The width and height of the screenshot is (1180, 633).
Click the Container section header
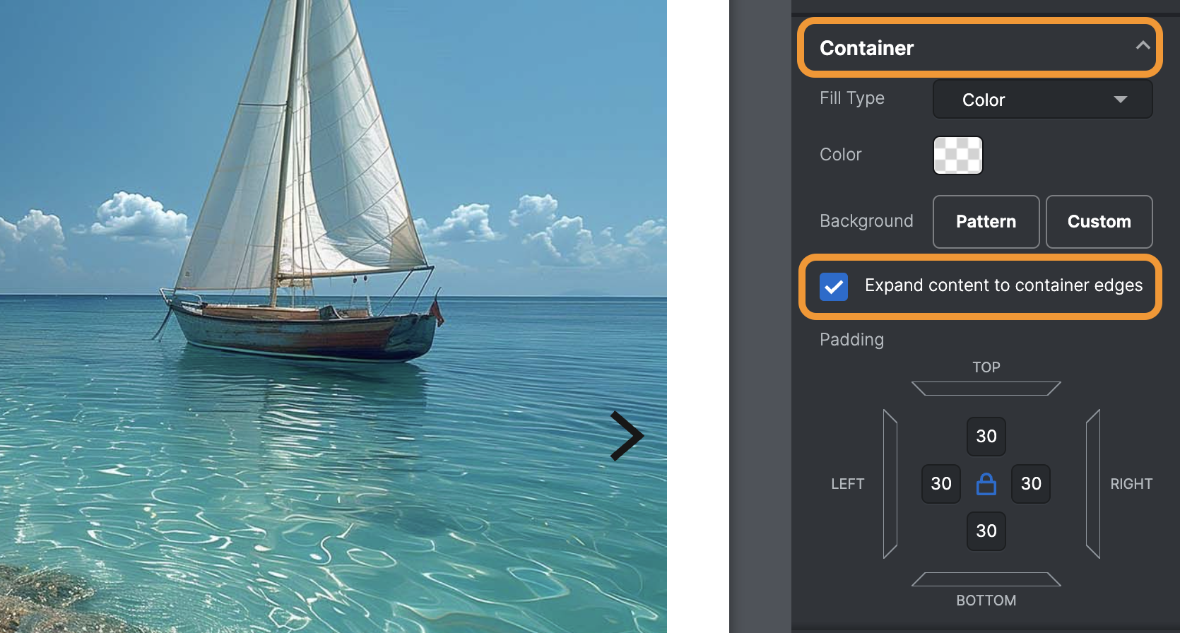pyautogui.click(x=980, y=47)
